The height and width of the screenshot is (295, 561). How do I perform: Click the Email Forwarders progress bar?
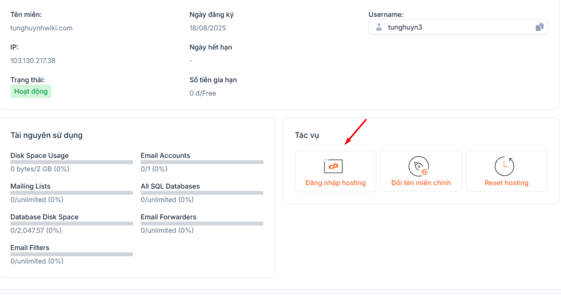(202, 223)
